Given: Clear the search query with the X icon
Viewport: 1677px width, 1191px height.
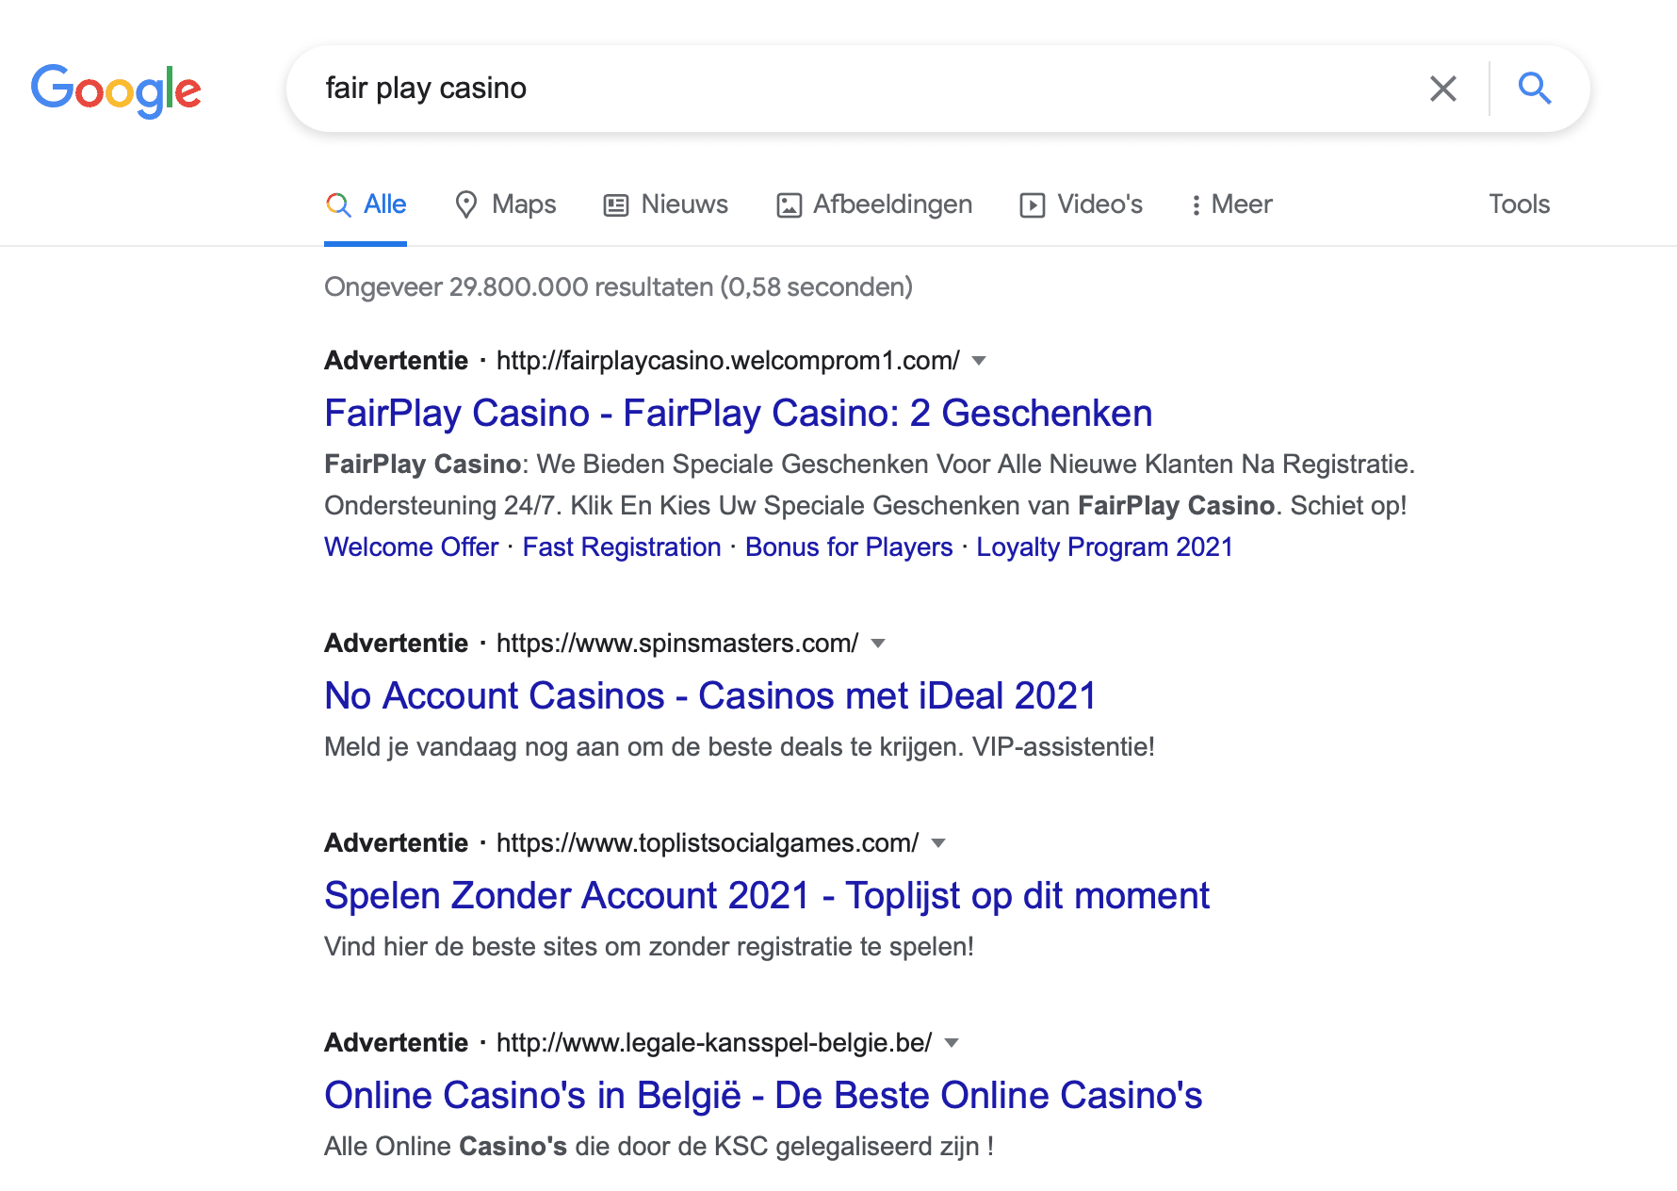Looking at the screenshot, I should click(1442, 89).
